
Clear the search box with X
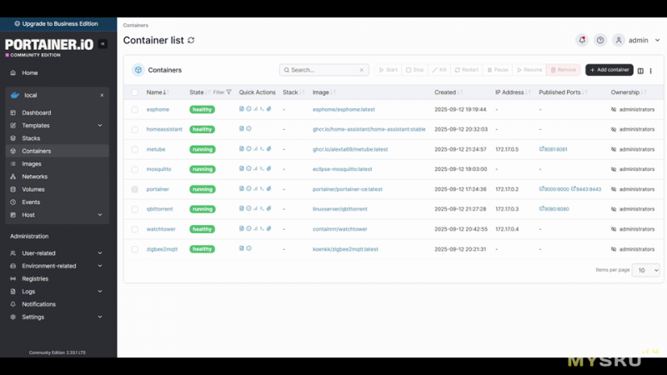point(362,70)
